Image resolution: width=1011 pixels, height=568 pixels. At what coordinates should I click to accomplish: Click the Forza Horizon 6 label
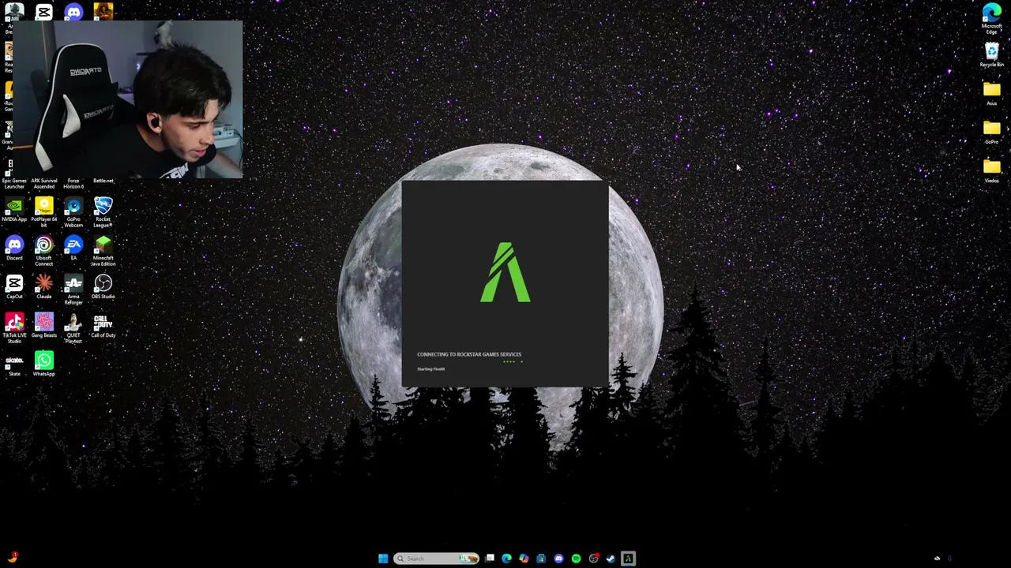(x=73, y=184)
